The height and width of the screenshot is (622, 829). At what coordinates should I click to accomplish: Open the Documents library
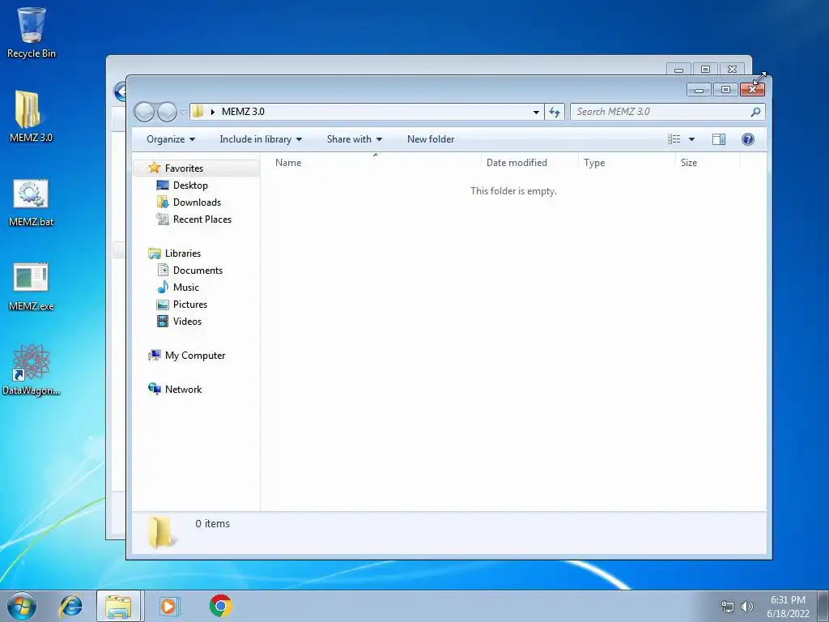[x=190, y=271]
